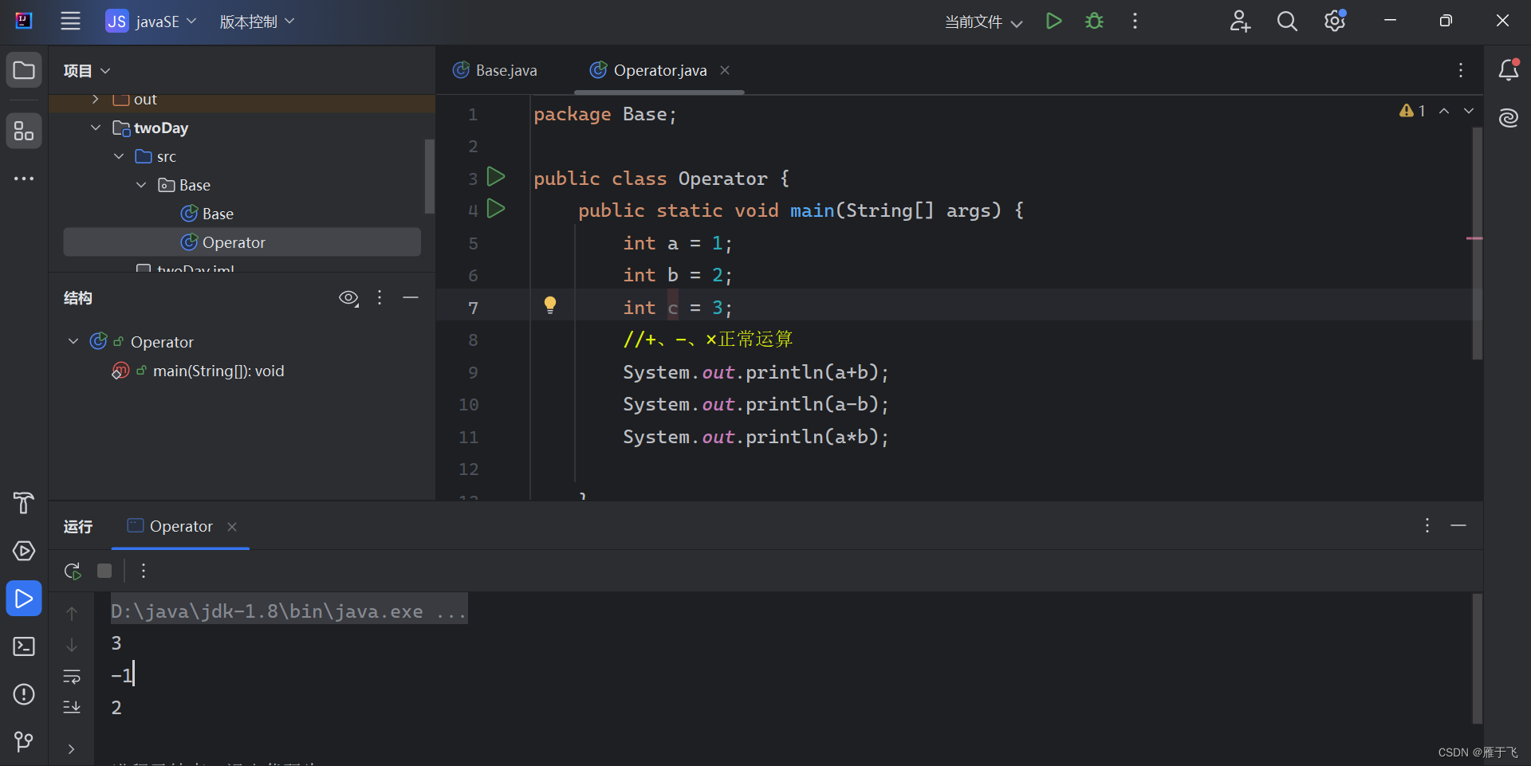Close the Operator.java tab

click(725, 70)
